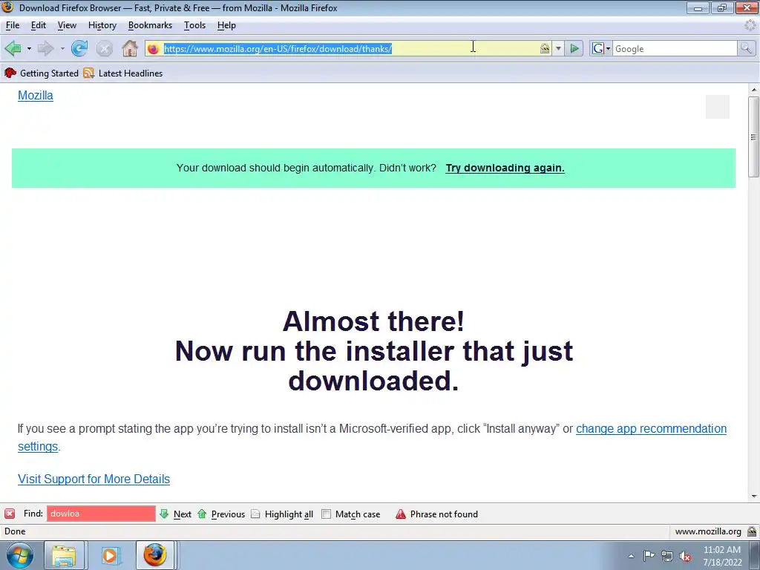Open the Forward history dropdown arrow
The height and width of the screenshot is (570, 760).
pyautogui.click(x=62, y=48)
